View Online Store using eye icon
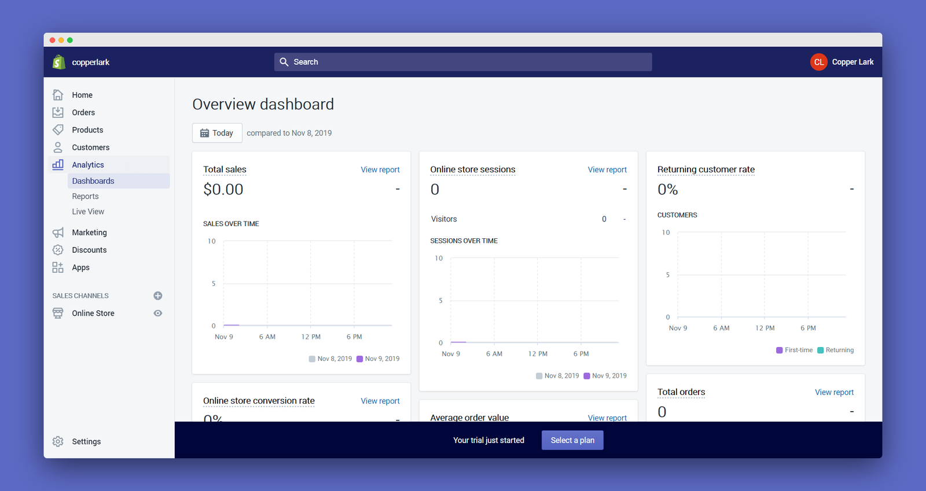The image size is (926, 491). point(157,313)
